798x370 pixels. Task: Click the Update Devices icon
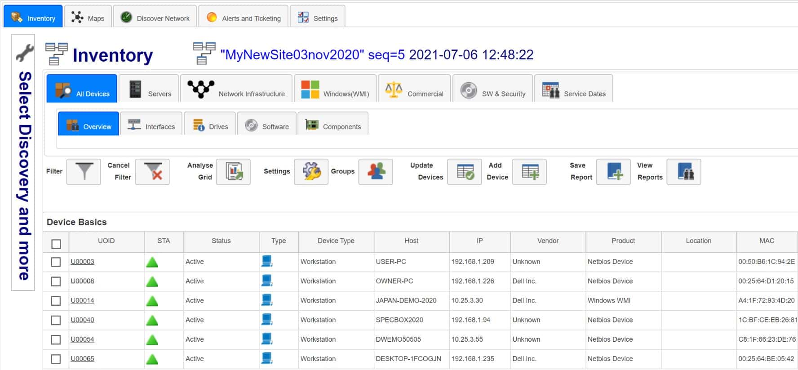coord(465,172)
